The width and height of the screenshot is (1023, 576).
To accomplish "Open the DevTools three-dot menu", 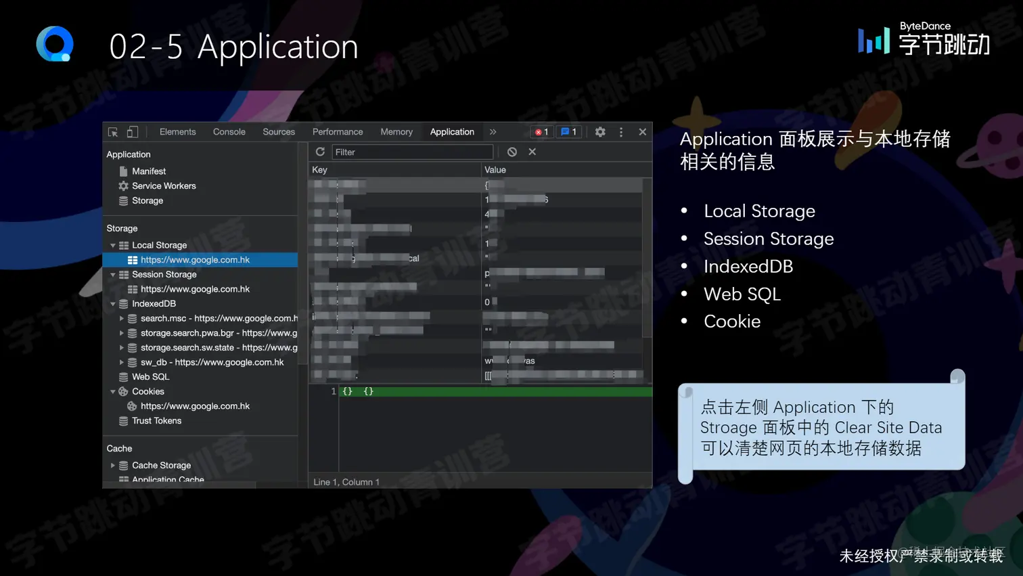I will click(x=621, y=132).
